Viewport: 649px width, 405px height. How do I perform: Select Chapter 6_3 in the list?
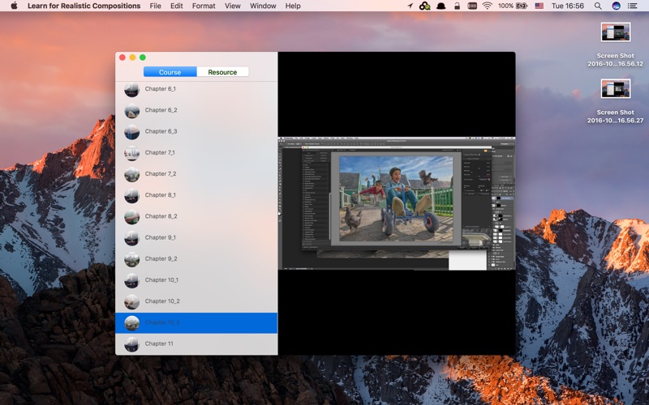(x=196, y=131)
